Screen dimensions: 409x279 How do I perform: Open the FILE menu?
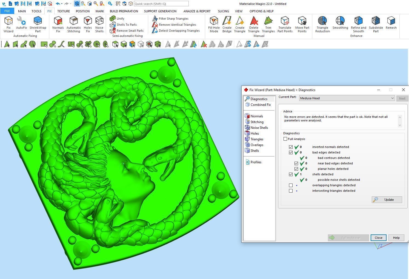point(7,11)
